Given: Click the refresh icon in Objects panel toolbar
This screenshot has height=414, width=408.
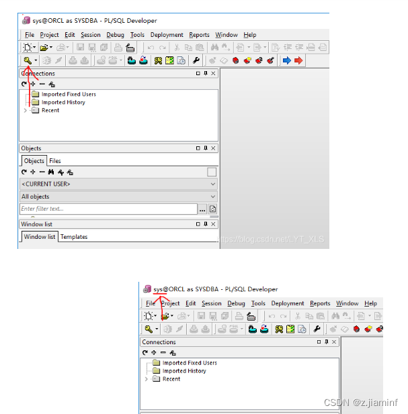Looking at the screenshot, I should [x=24, y=172].
